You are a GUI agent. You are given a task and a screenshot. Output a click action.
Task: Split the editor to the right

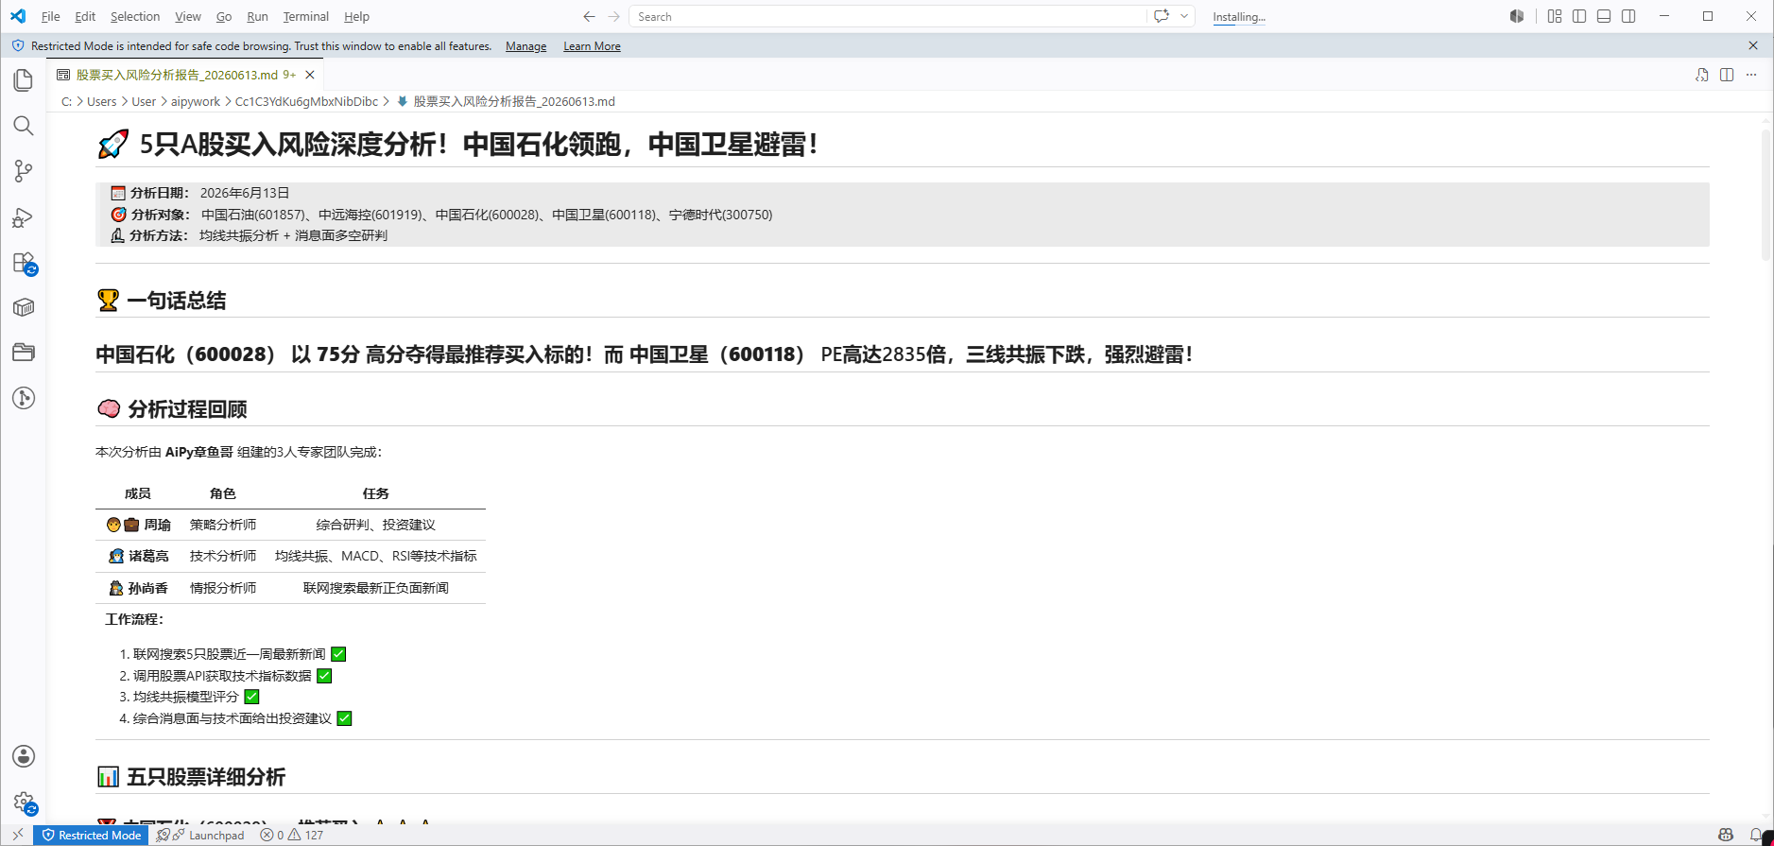pos(1727,75)
